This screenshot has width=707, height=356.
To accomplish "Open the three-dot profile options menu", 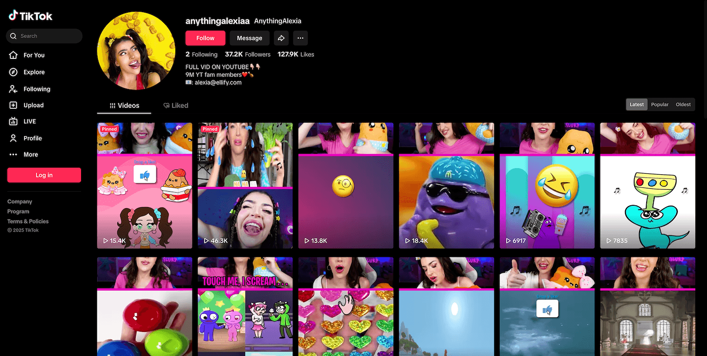I will (300, 38).
